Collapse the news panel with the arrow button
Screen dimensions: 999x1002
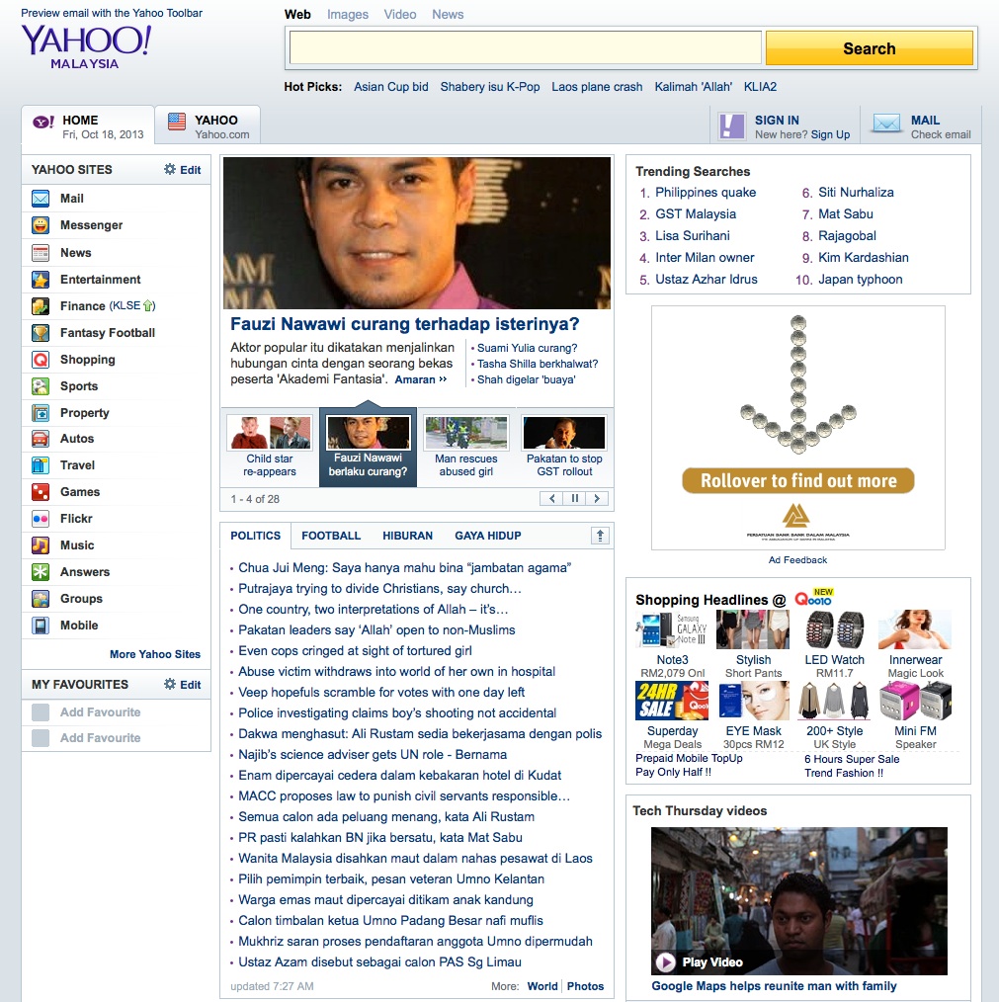click(x=601, y=536)
